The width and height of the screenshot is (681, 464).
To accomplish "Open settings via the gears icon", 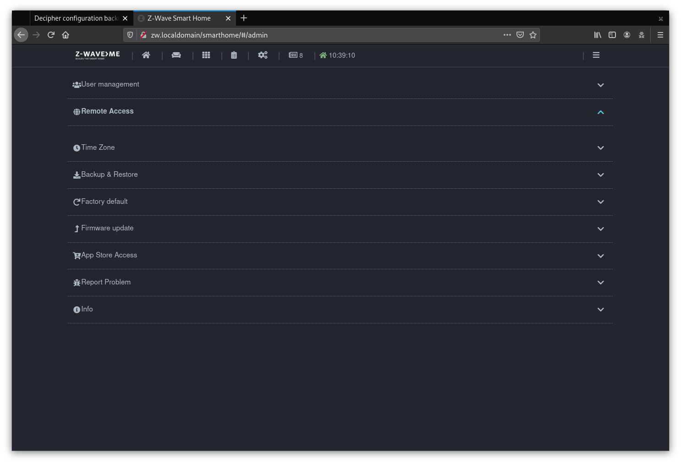I will pyautogui.click(x=263, y=55).
